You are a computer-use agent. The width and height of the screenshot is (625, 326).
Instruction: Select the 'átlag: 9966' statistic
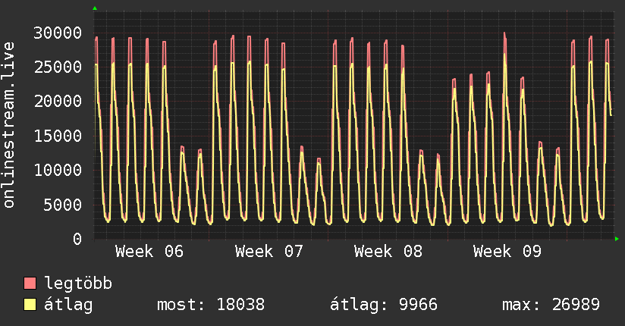[384, 305]
